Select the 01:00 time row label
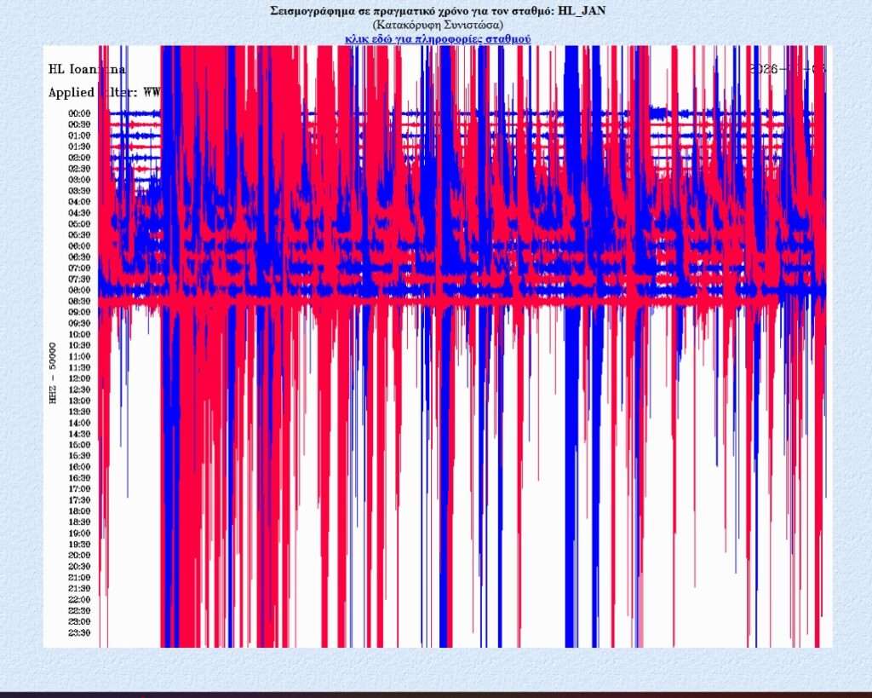The width and height of the screenshot is (872, 698). (x=79, y=136)
